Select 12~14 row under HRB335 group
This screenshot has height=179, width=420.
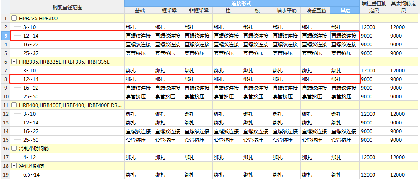coord(67,79)
